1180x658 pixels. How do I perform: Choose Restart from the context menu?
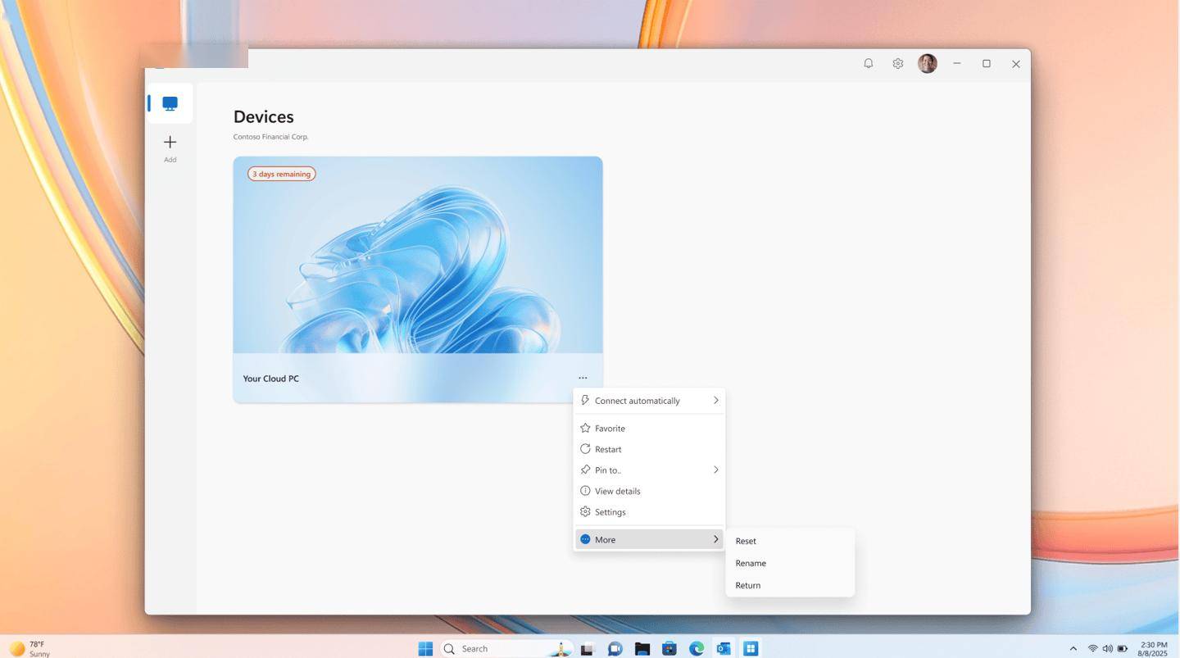point(649,449)
